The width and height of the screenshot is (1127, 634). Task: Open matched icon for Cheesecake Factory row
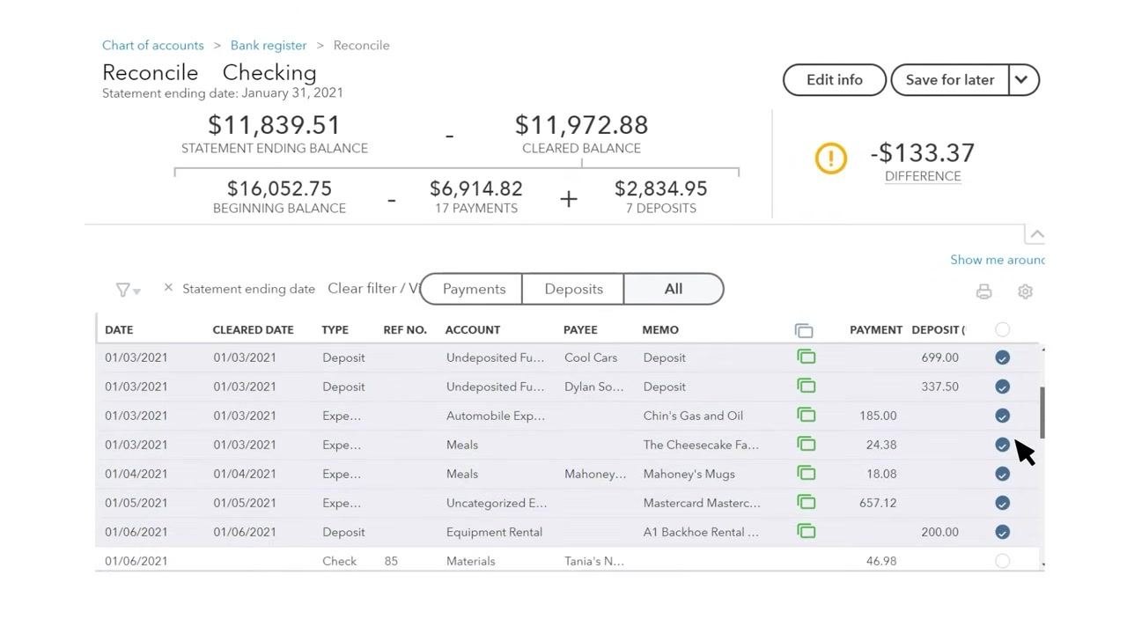click(x=806, y=444)
